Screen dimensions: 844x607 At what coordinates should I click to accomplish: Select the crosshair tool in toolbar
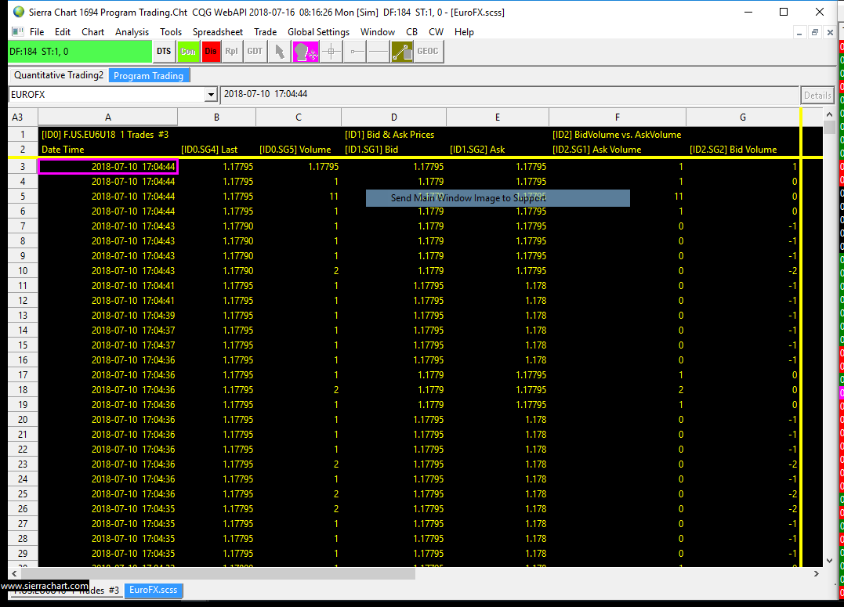coord(331,52)
